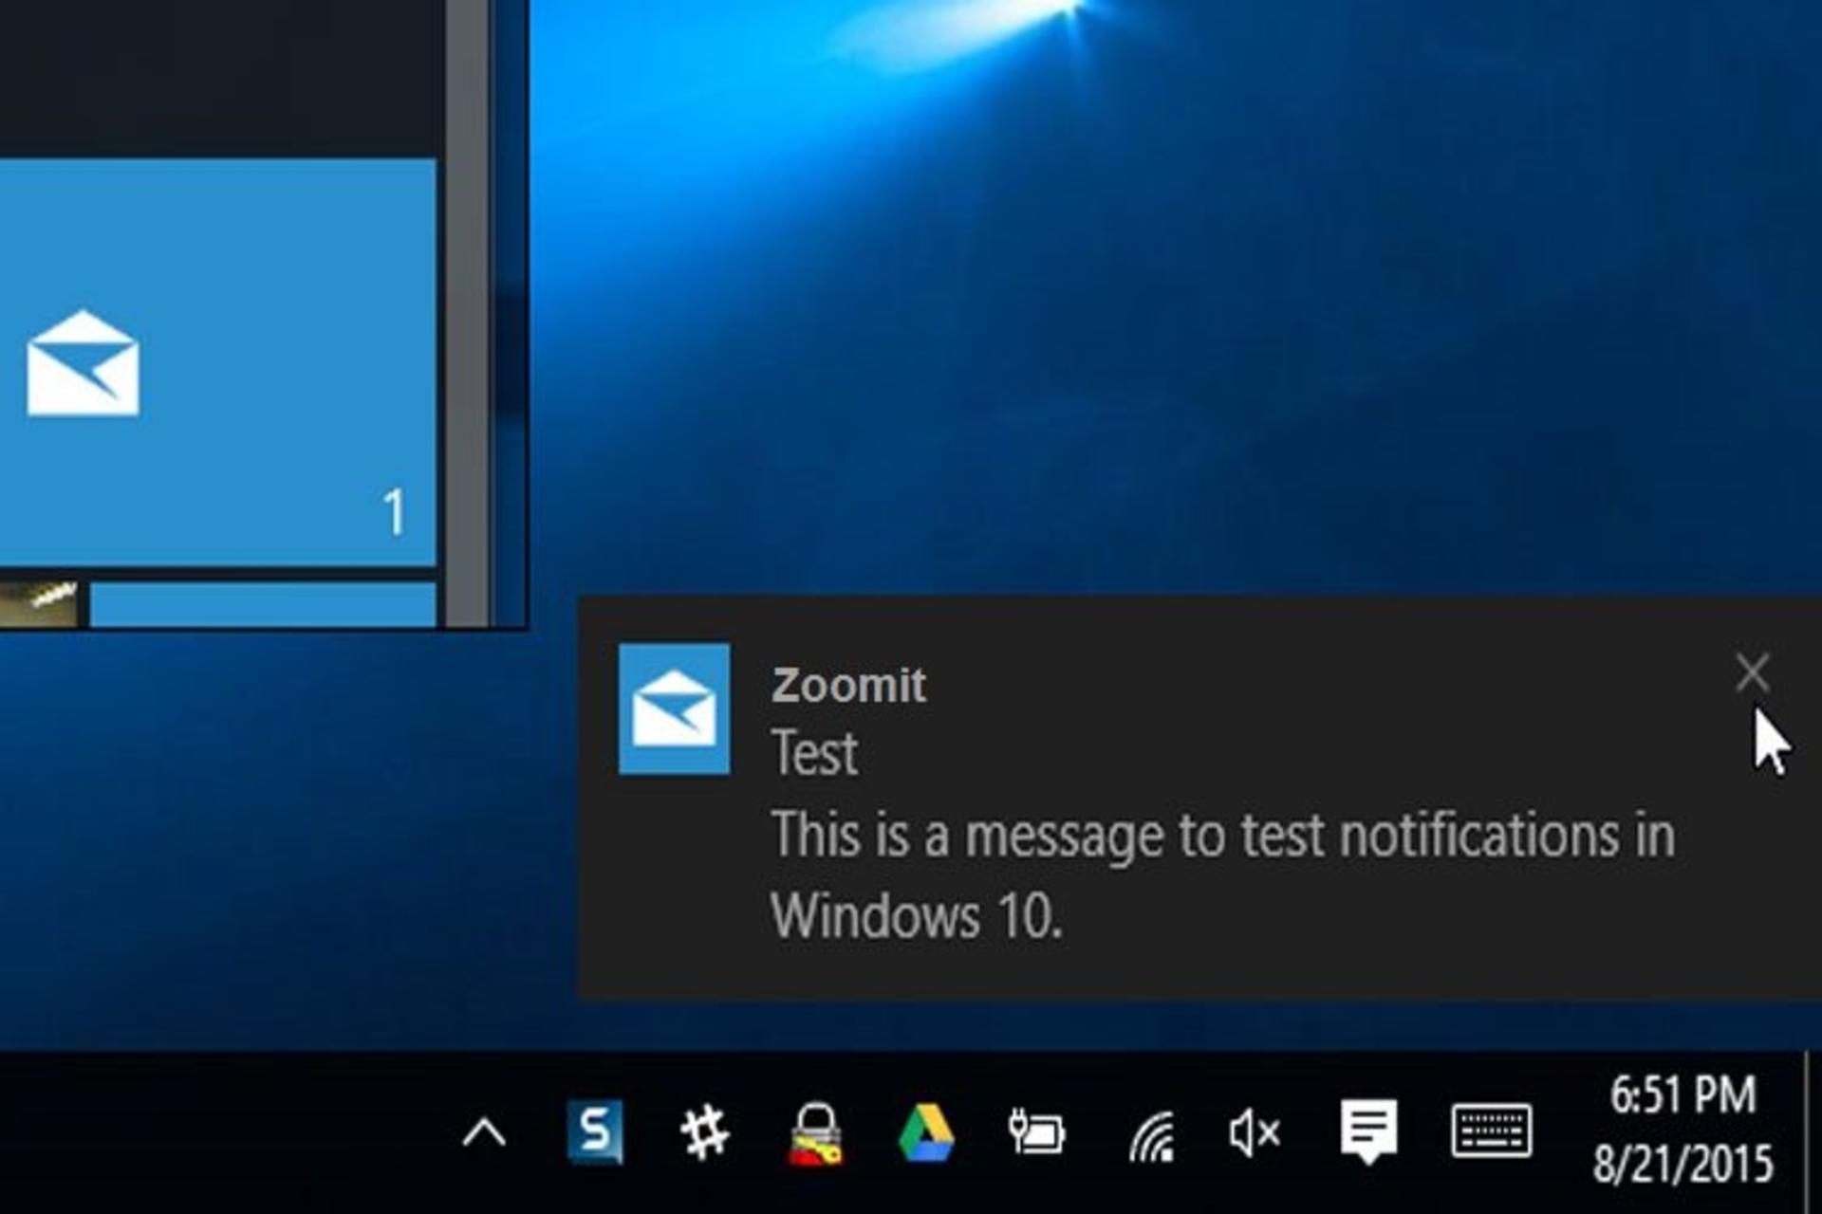Image resolution: width=1822 pixels, height=1214 pixels.
Task: Open the photo thumbnail tile below Mail
Action: tap(38, 604)
